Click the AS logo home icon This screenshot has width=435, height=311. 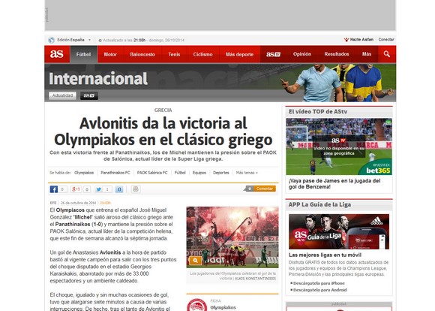[x=57, y=54]
